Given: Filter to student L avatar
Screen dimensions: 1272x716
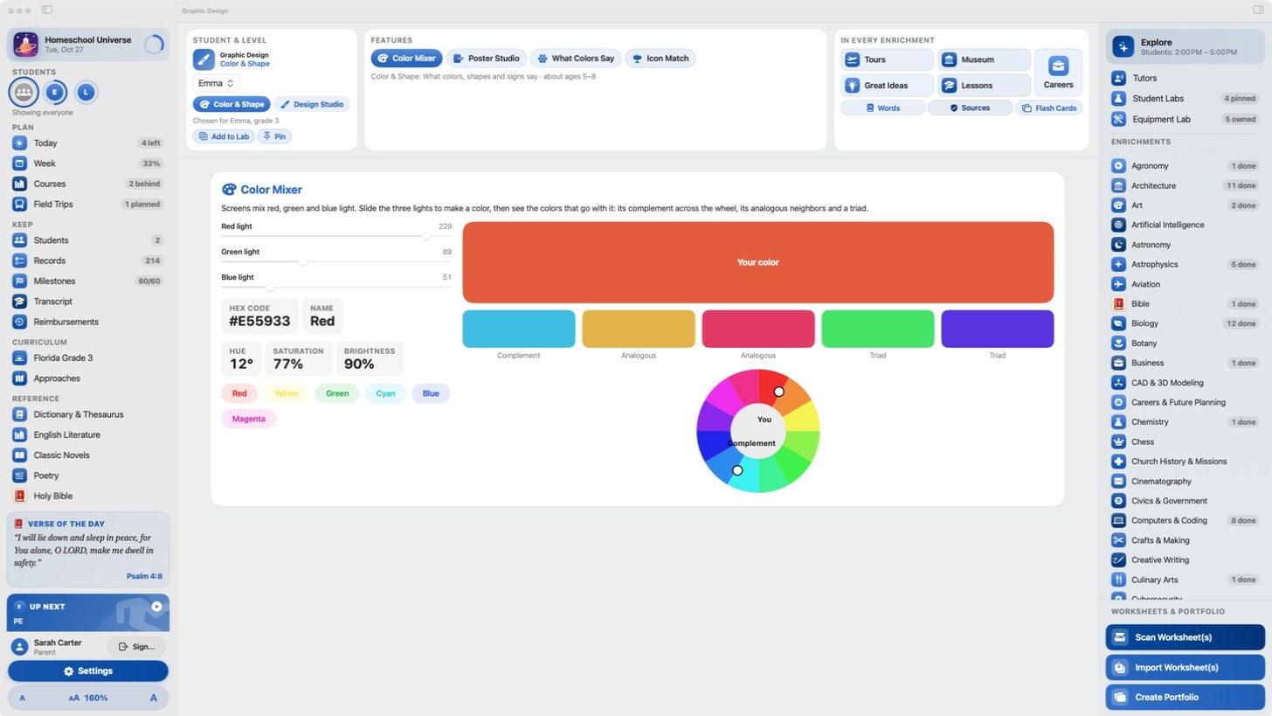Looking at the screenshot, I should (86, 92).
